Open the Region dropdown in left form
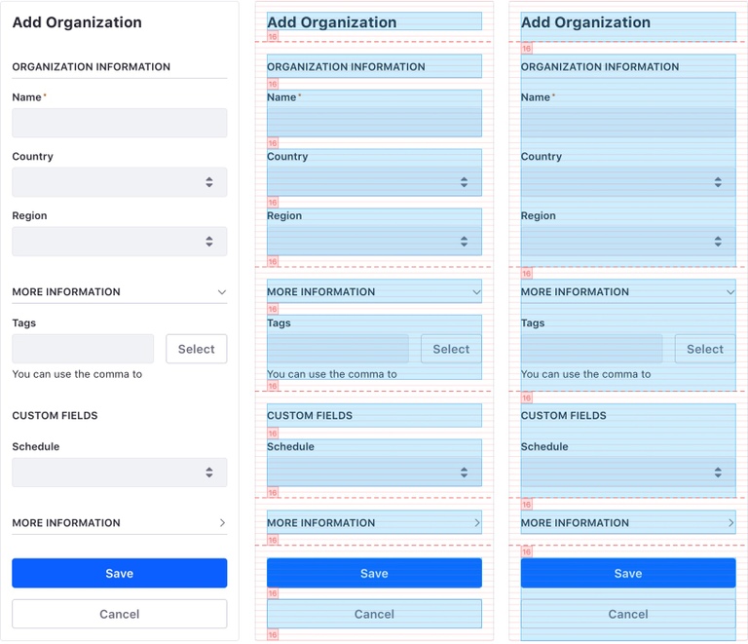The width and height of the screenshot is (748, 644). tap(119, 242)
